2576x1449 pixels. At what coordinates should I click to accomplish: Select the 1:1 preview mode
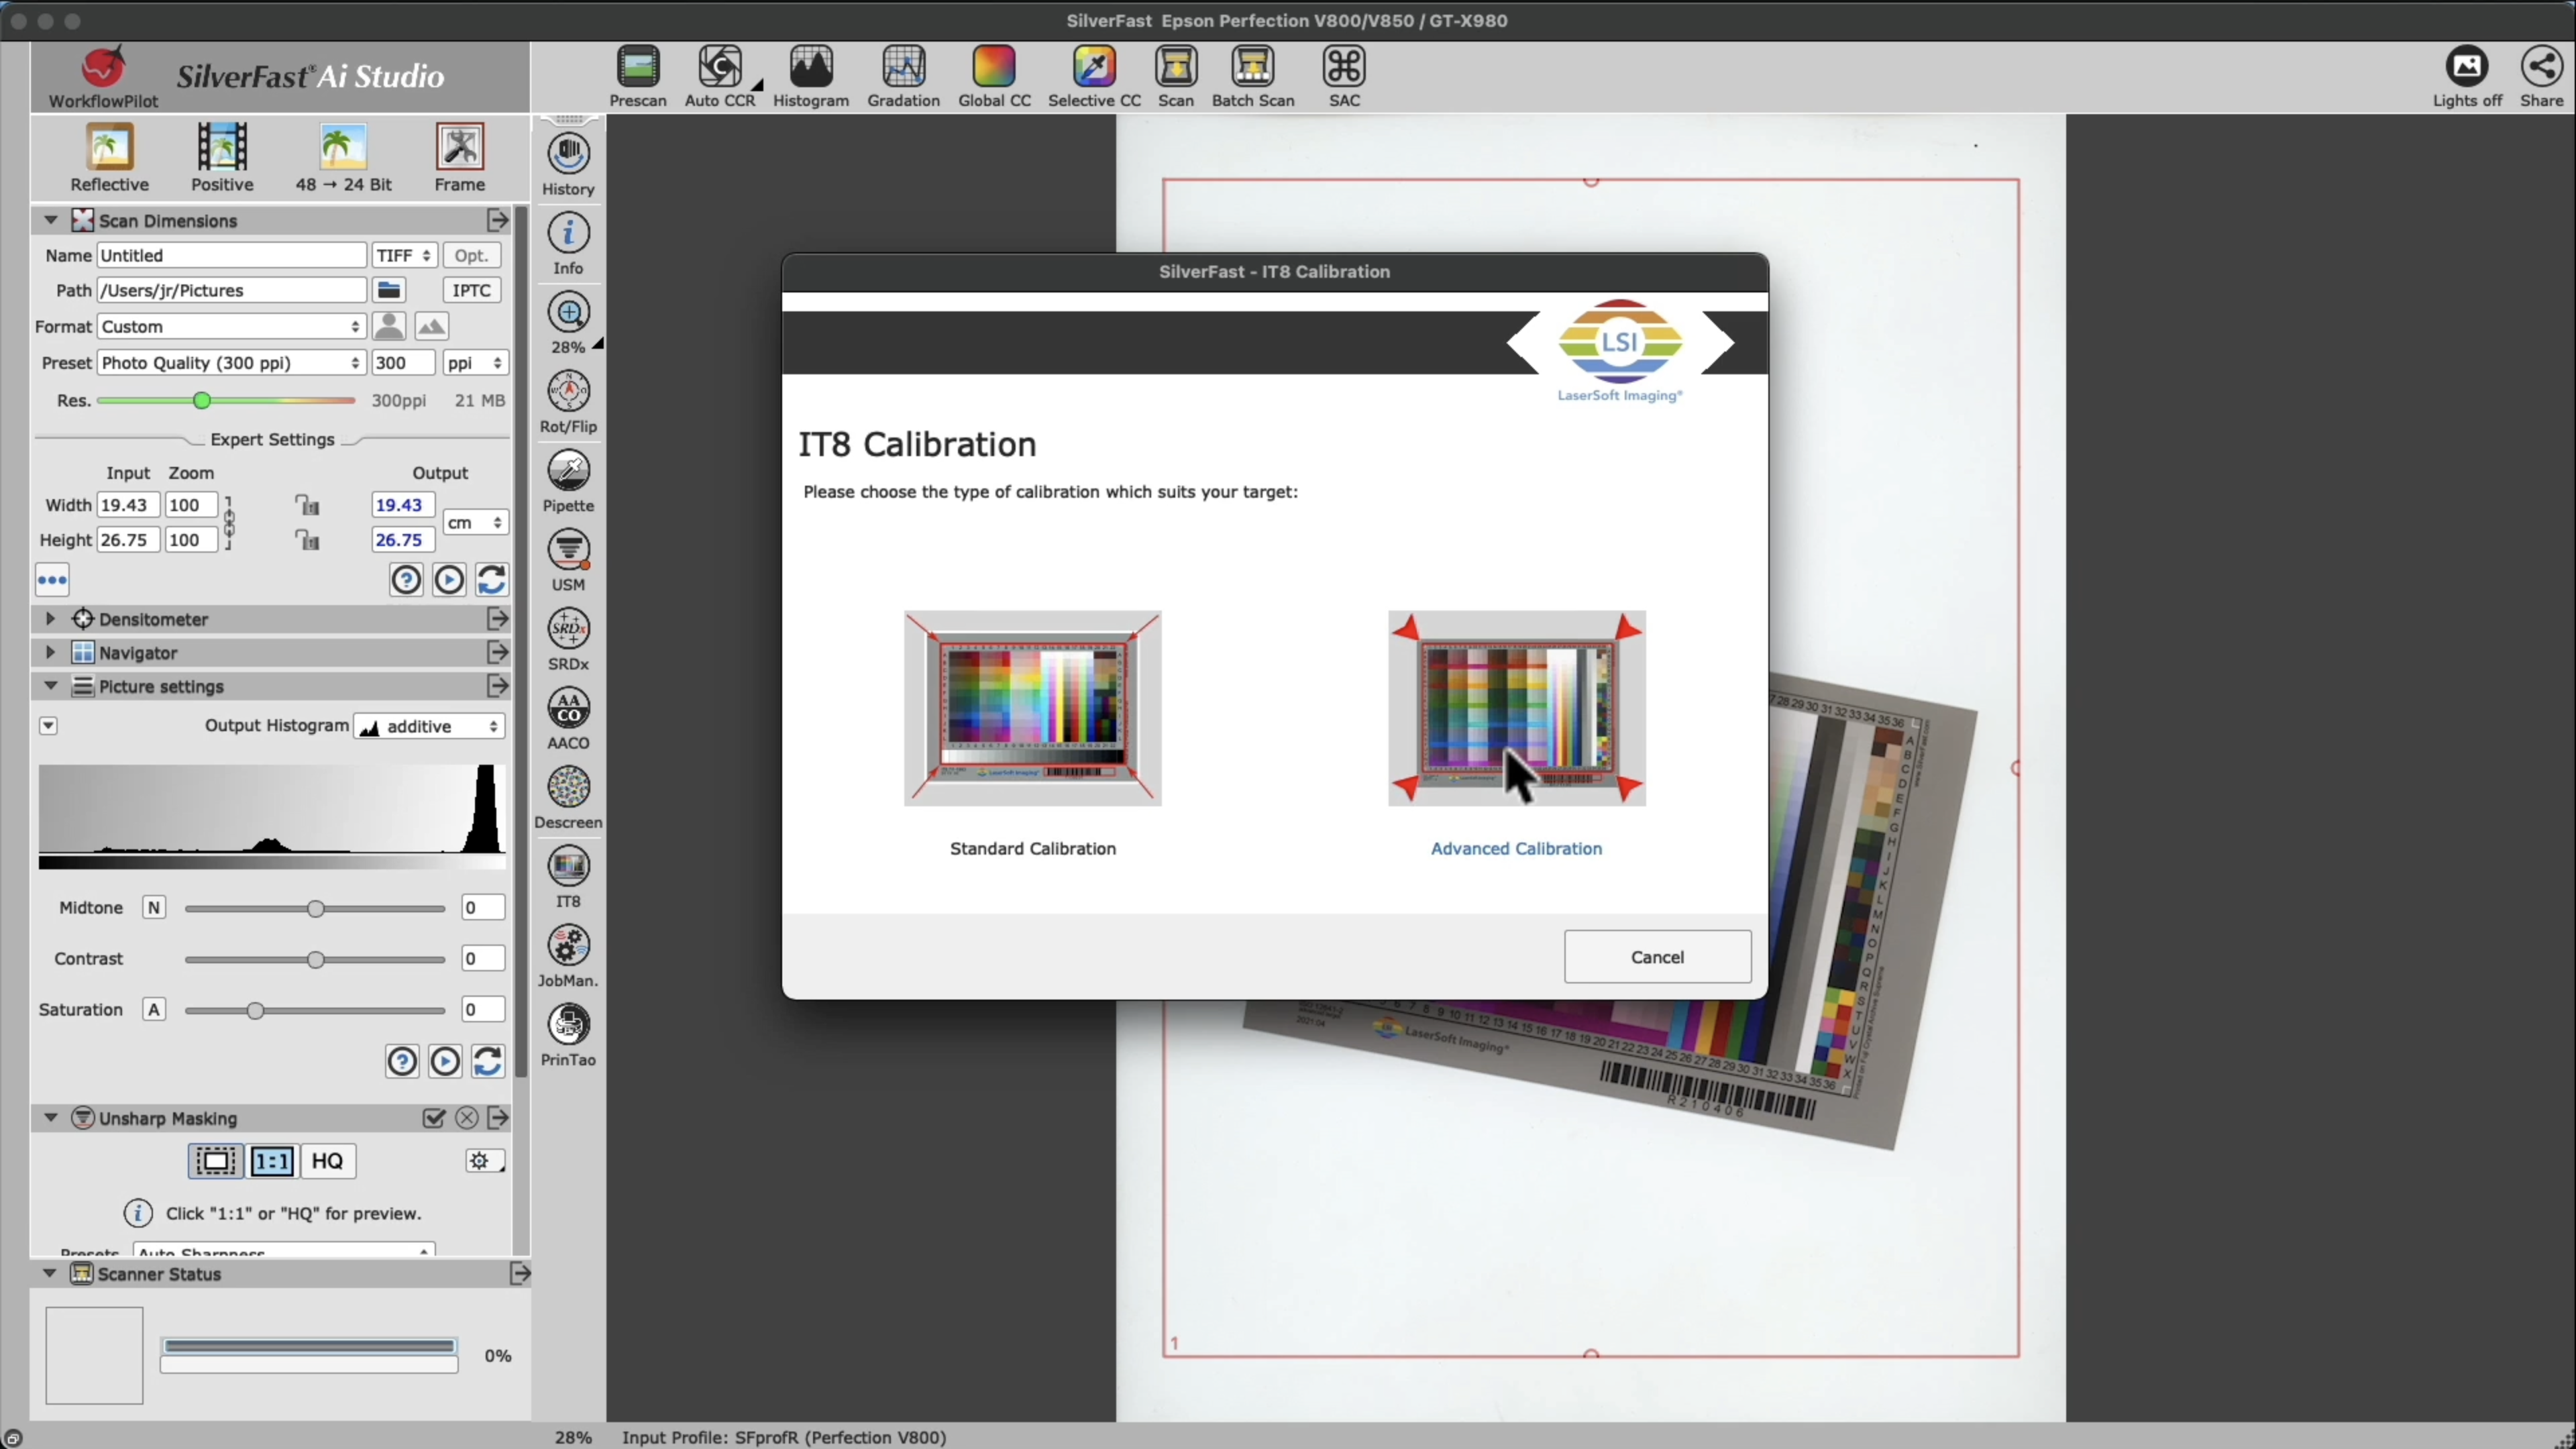click(x=272, y=1161)
